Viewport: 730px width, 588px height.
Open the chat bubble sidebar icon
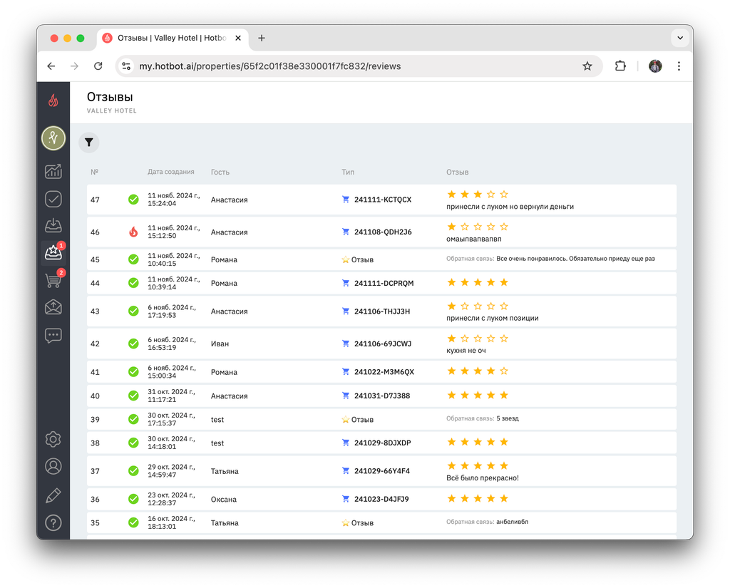pyautogui.click(x=53, y=335)
